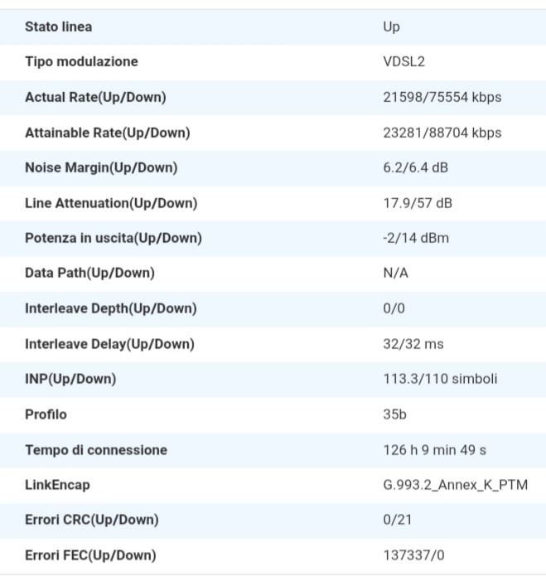546x581 pixels.
Task: Click the Line Attenuation(Up/Down) label
Action: 111,203
